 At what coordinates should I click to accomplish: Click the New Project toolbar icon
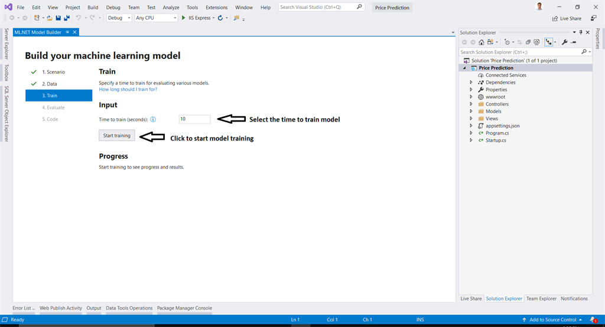(x=37, y=18)
